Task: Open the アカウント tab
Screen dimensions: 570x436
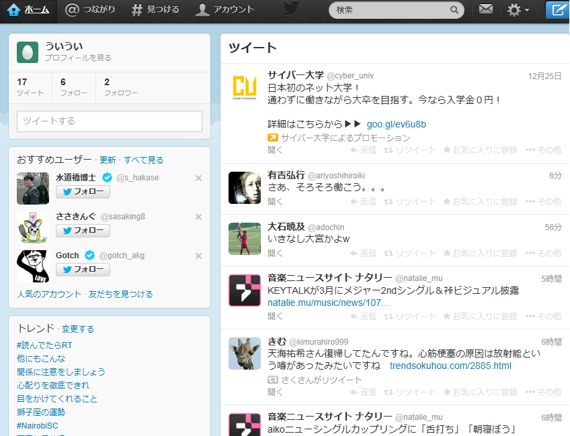Action: pyautogui.click(x=225, y=10)
